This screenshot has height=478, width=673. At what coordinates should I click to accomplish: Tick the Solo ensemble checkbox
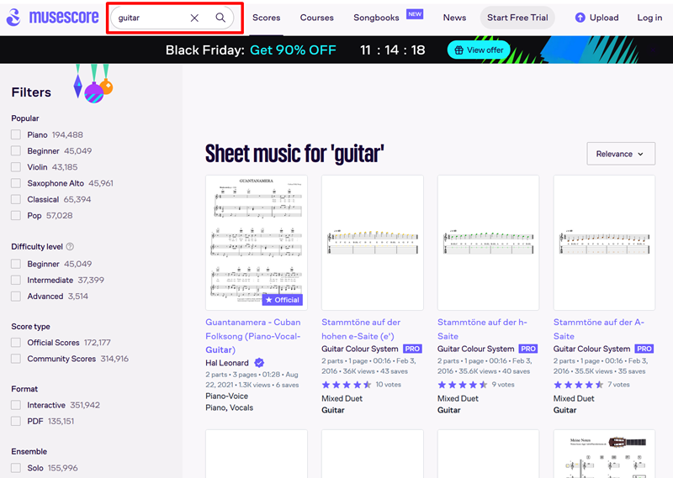[x=16, y=468]
